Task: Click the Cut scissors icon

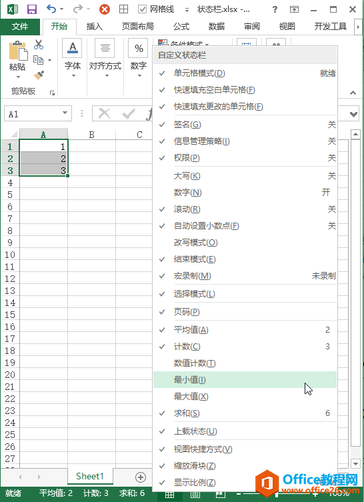Action: (x=39, y=45)
